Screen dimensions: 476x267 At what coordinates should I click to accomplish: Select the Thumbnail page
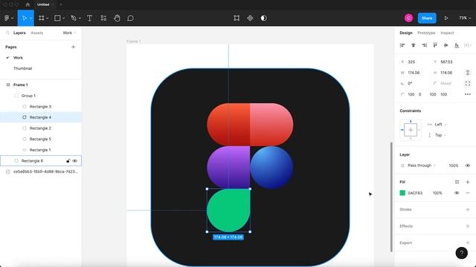[x=22, y=68]
